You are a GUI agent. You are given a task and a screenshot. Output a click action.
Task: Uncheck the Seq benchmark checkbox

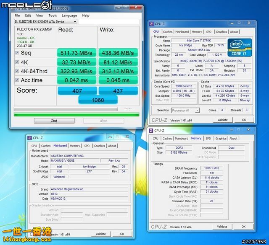click(17, 53)
